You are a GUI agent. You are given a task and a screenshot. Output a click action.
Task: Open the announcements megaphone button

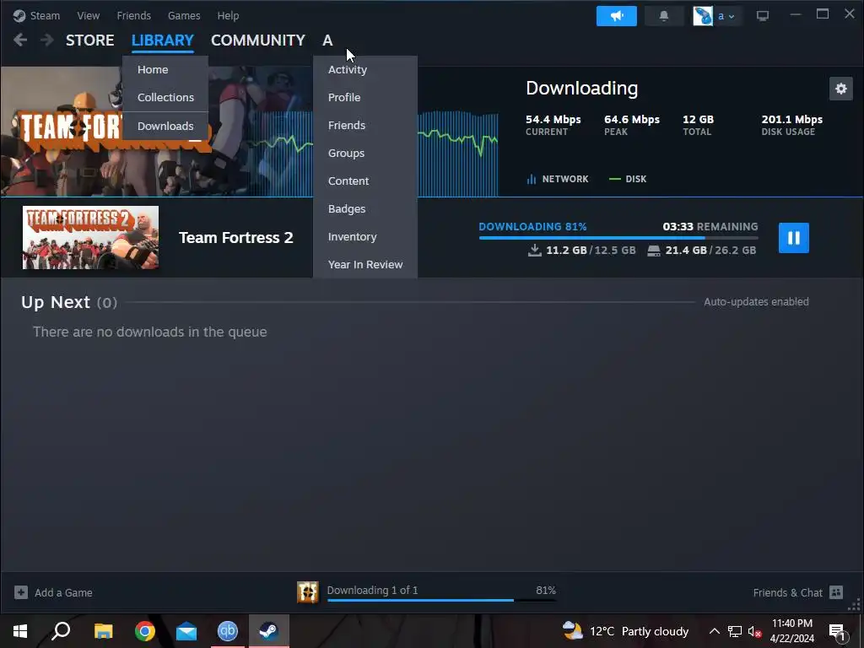(x=616, y=16)
